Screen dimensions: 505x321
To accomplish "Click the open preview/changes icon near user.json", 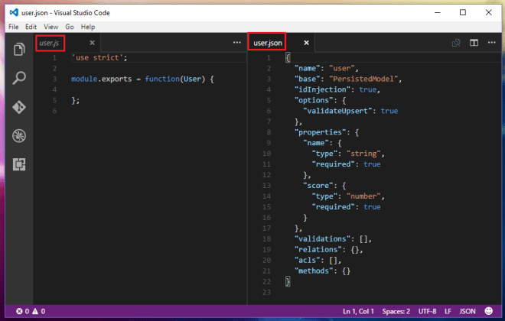I will pyautogui.click(x=456, y=43).
